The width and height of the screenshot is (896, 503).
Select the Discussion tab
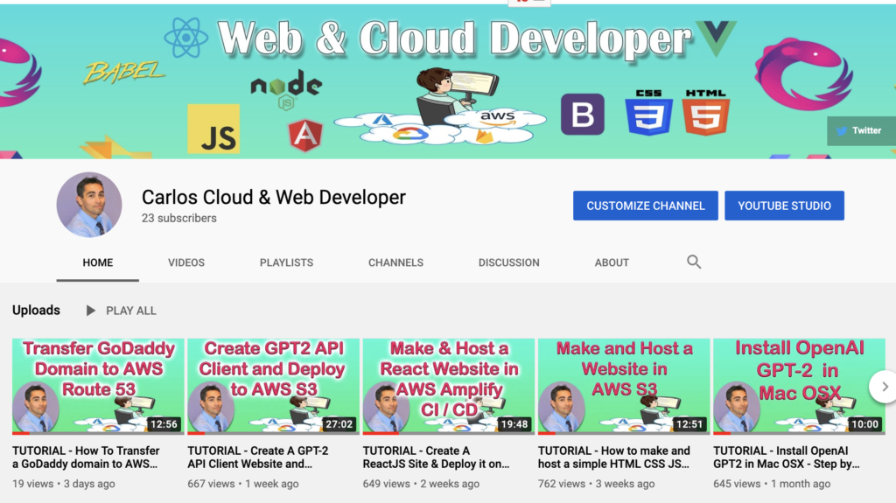[509, 262]
